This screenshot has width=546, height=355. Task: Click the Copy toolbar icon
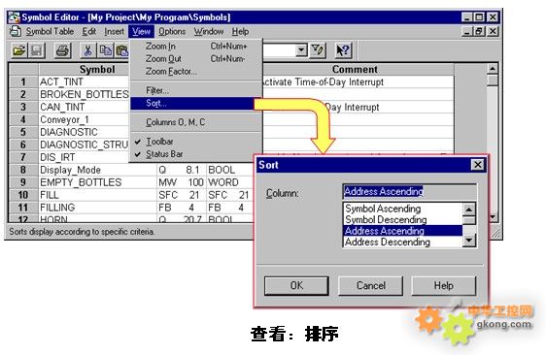[x=105, y=50]
